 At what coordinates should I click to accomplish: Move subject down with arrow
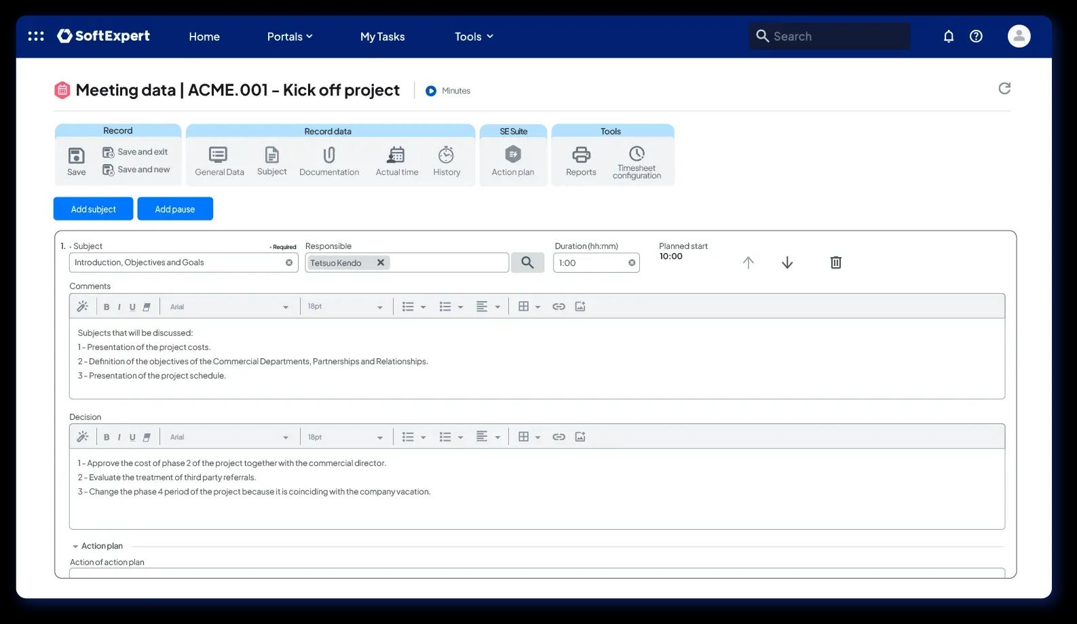[787, 262]
